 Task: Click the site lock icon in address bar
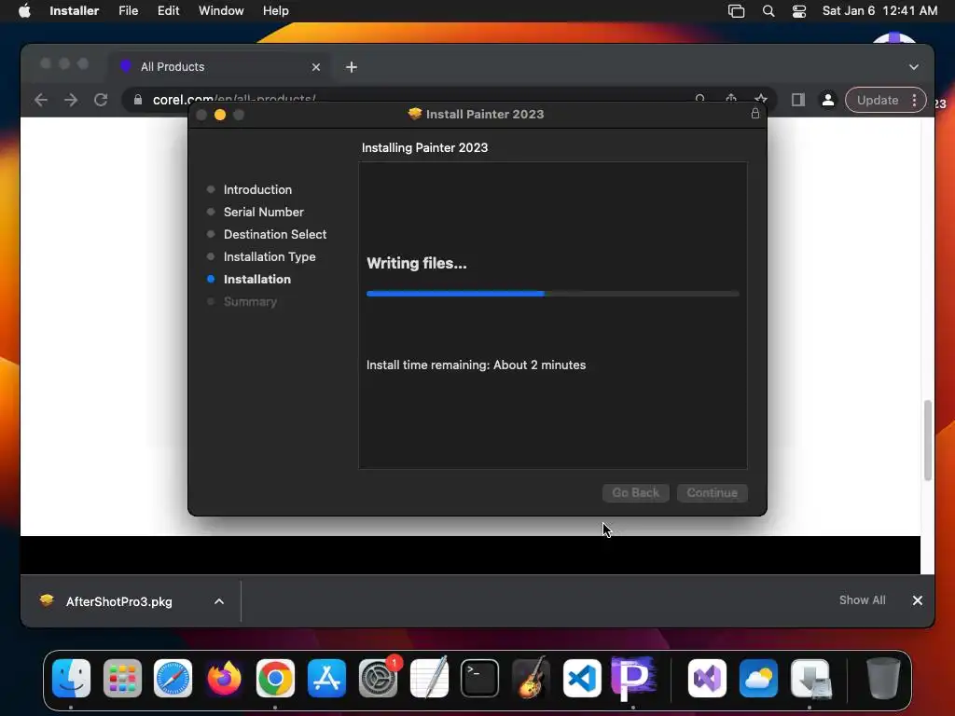[138, 100]
